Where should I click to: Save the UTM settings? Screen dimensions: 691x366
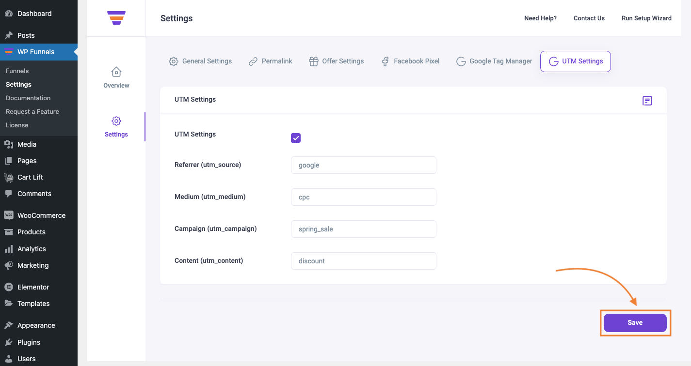click(x=635, y=323)
